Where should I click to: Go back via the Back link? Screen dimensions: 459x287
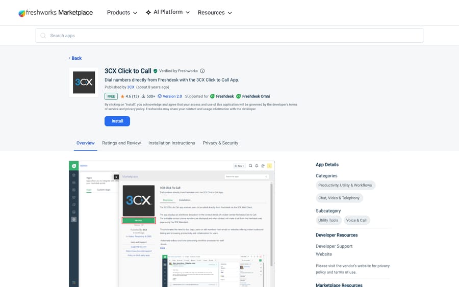[x=75, y=58]
